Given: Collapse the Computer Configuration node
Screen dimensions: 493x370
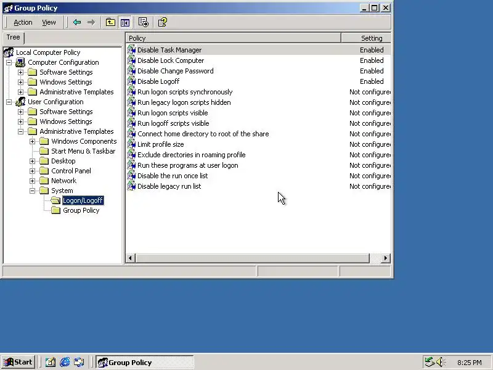Looking at the screenshot, I should tap(9, 62).
